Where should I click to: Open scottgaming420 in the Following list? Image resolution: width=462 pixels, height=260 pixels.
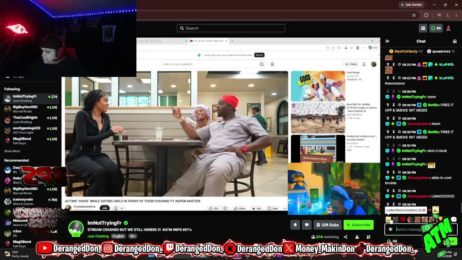pos(31,130)
